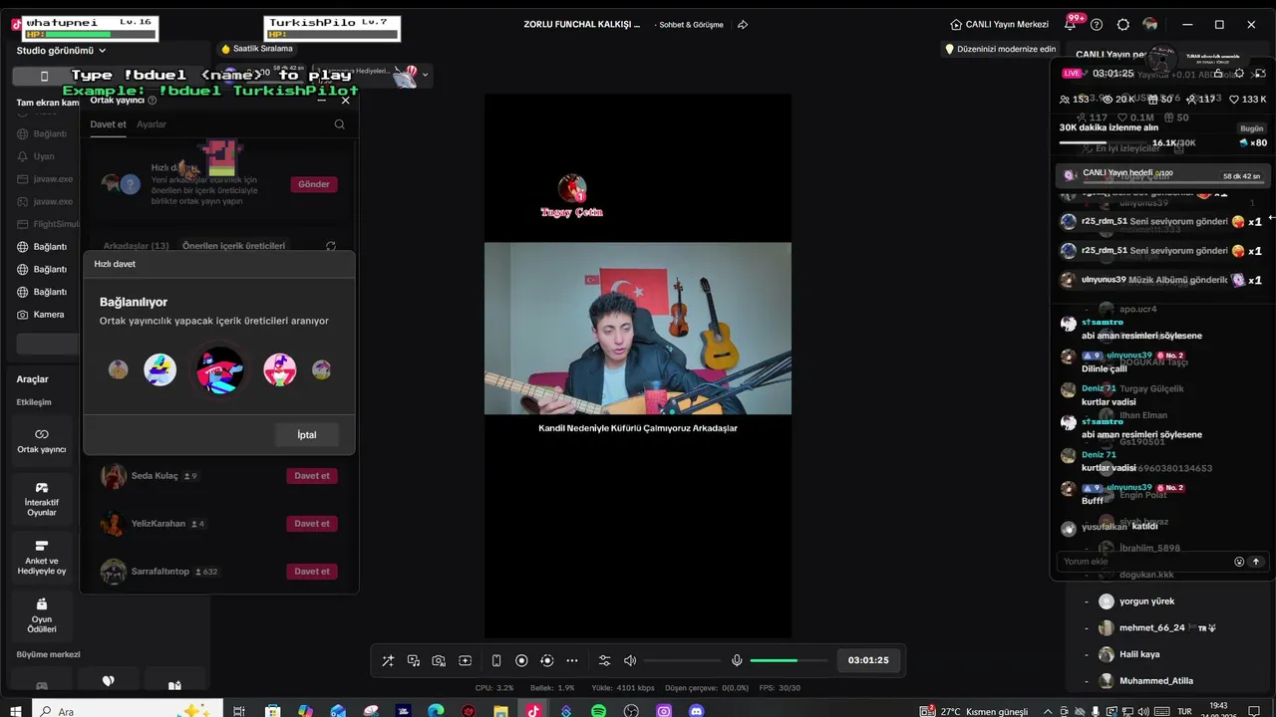Image resolution: width=1276 pixels, height=717 pixels.
Task: Invite Sarrafaltıntop with Davet et
Action: pos(312,572)
